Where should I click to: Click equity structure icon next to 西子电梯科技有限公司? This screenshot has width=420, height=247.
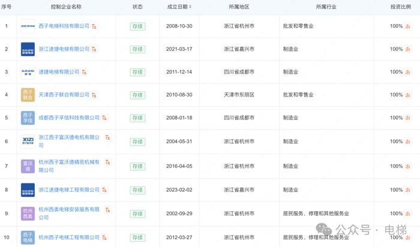(x=94, y=26)
